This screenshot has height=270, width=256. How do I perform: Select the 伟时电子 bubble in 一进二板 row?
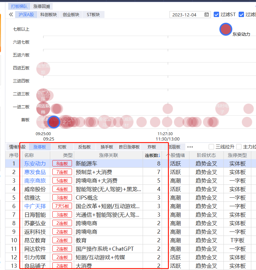pyautogui.click(x=222, y=109)
